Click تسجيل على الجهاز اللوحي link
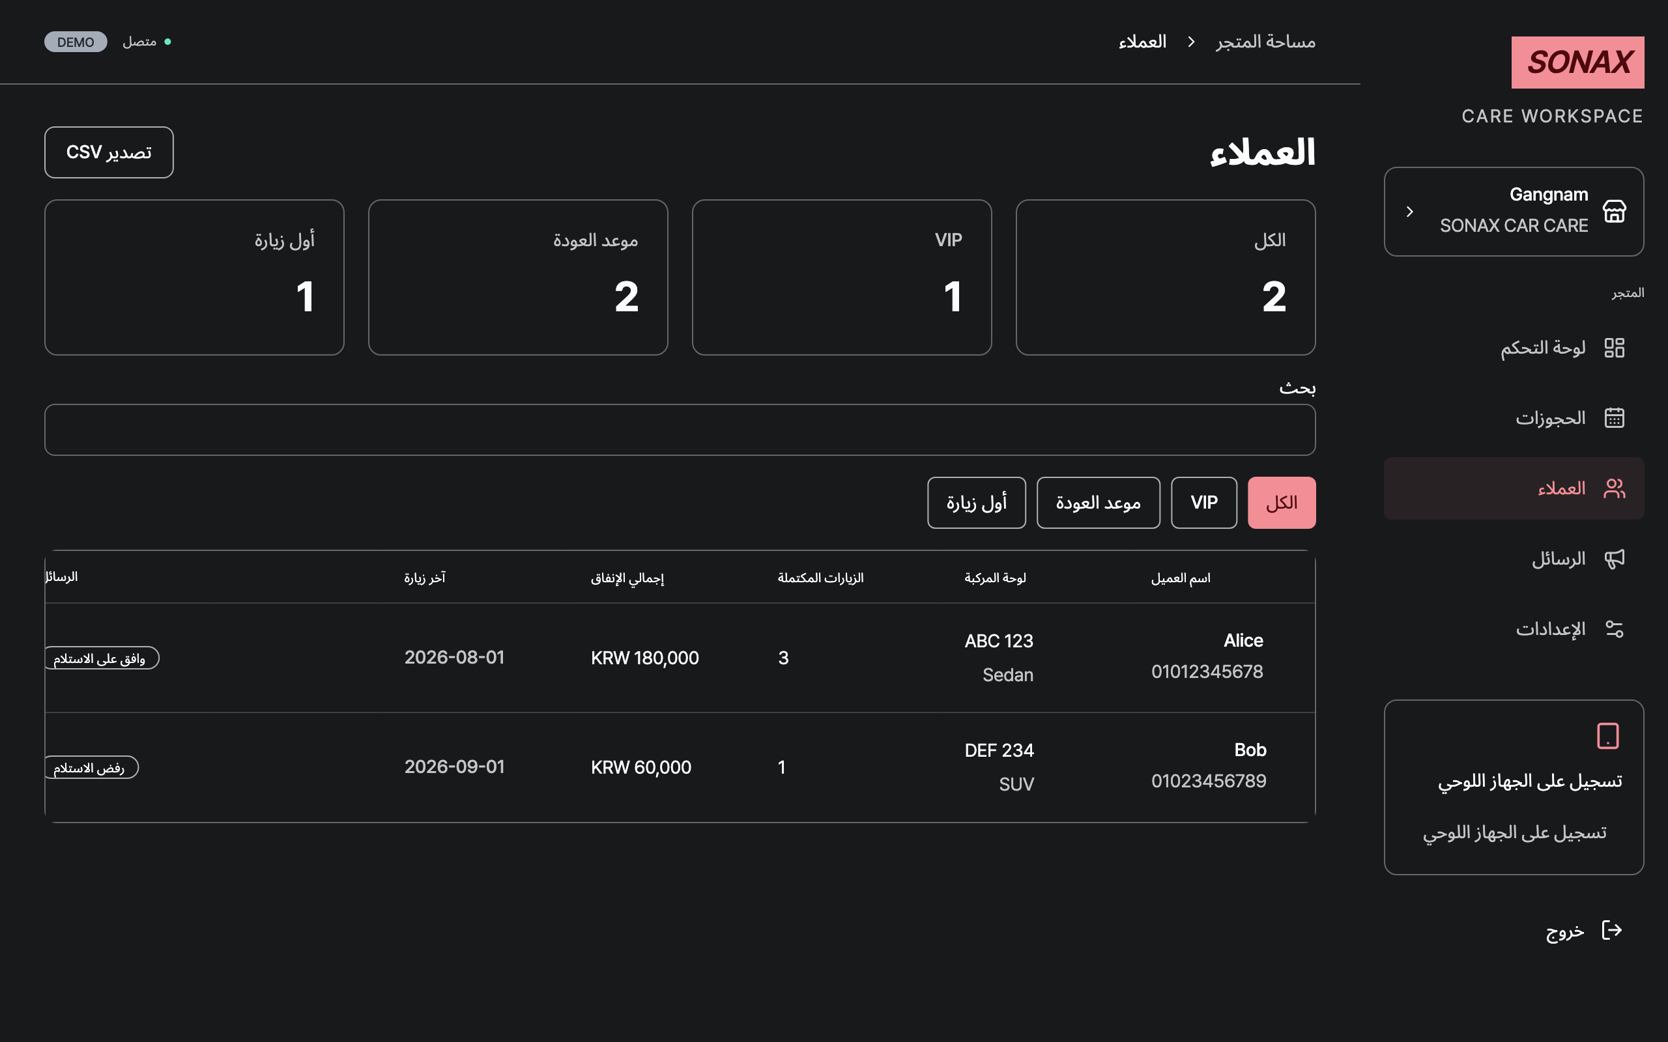 click(1514, 832)
